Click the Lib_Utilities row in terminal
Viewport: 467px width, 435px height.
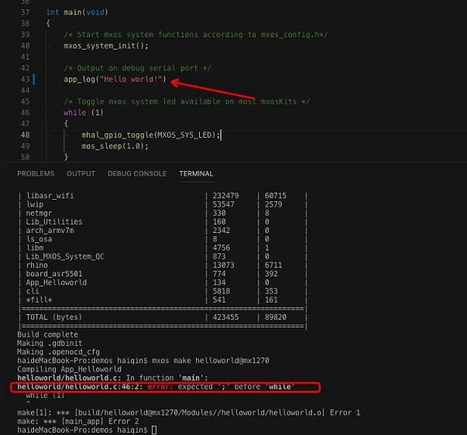coord(163,222)
